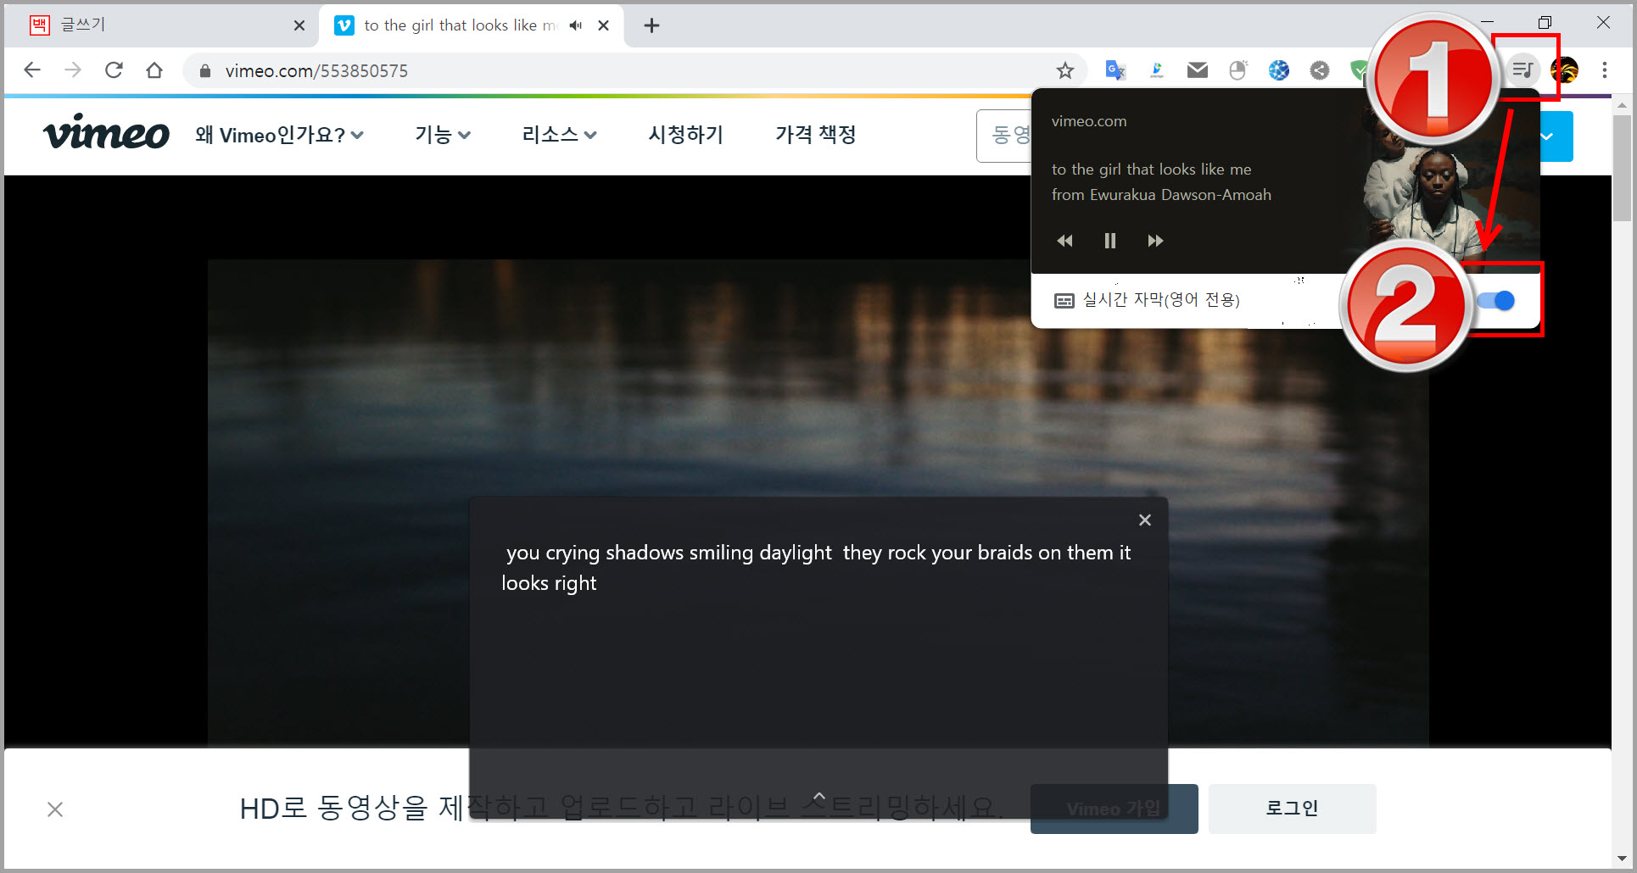This screenshot has width=1637, height=873.
Task: Expand the 리소스 dropdown menu
Action: (x=559, y=135)
